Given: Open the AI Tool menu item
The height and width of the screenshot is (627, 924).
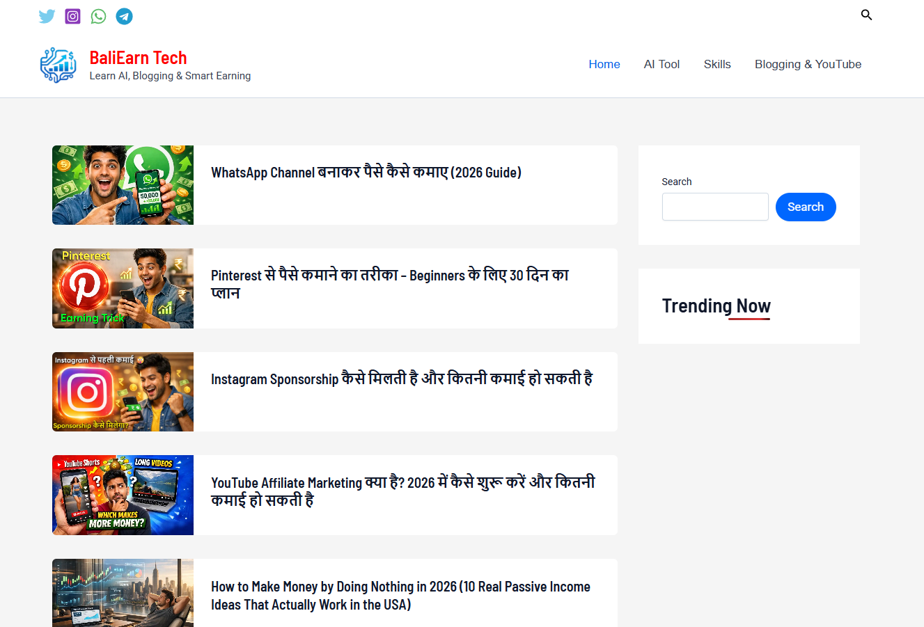Looking at the screenshot, I should 661,64.
